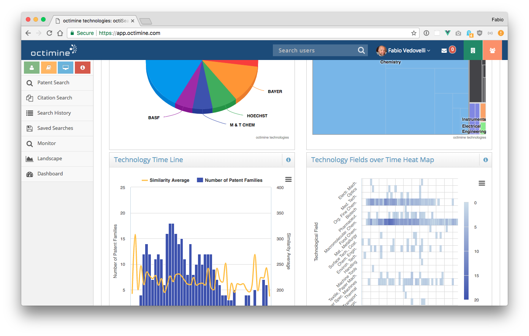Viewport: 529px width, 336px height.
Task: Click the green building icon button
Action: [x=473, y=50]
